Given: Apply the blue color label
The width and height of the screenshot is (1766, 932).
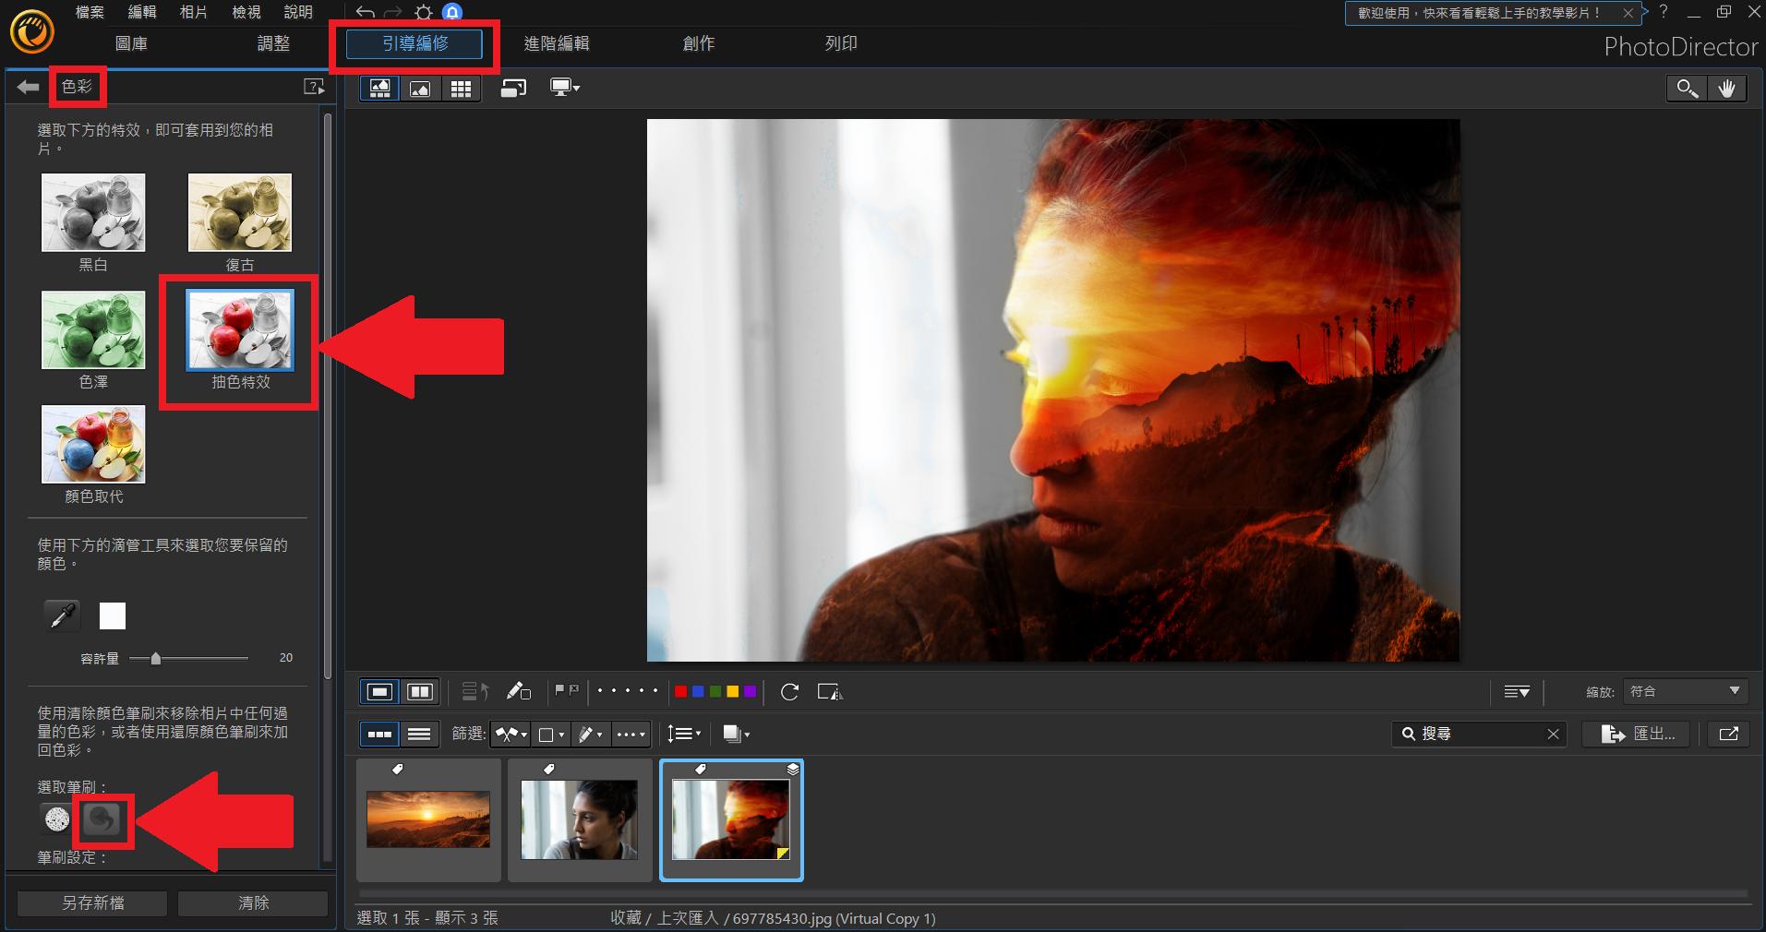Looking at the screenshot, I should pyautogui.click(x=698, y=691).
